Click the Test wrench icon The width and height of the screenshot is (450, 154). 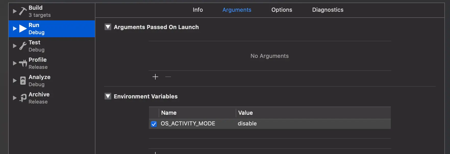click(x=23, y=46)
